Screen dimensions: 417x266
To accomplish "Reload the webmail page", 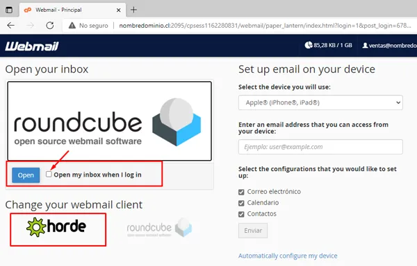I will [x=50, y=26].
